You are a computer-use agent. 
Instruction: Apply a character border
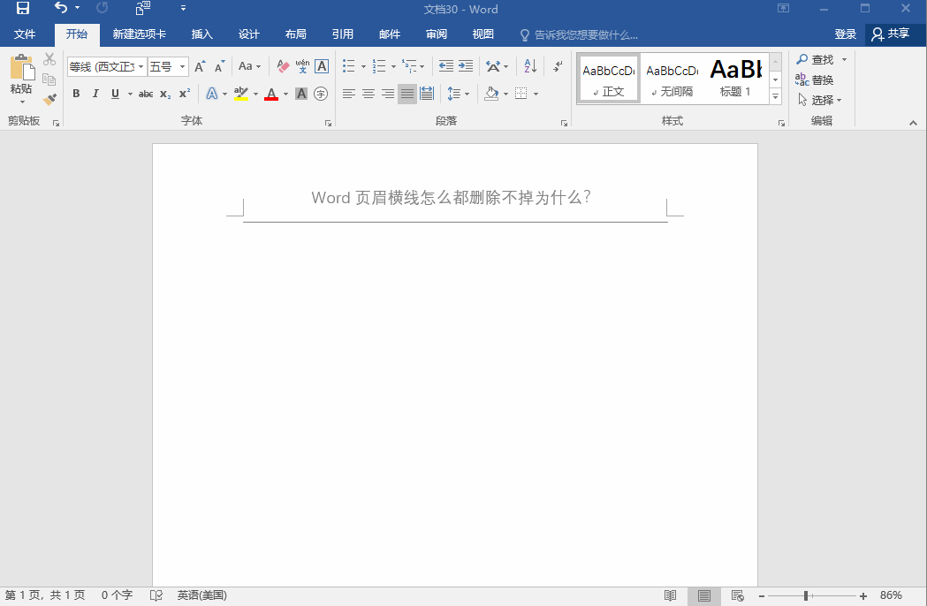point(322,66)
